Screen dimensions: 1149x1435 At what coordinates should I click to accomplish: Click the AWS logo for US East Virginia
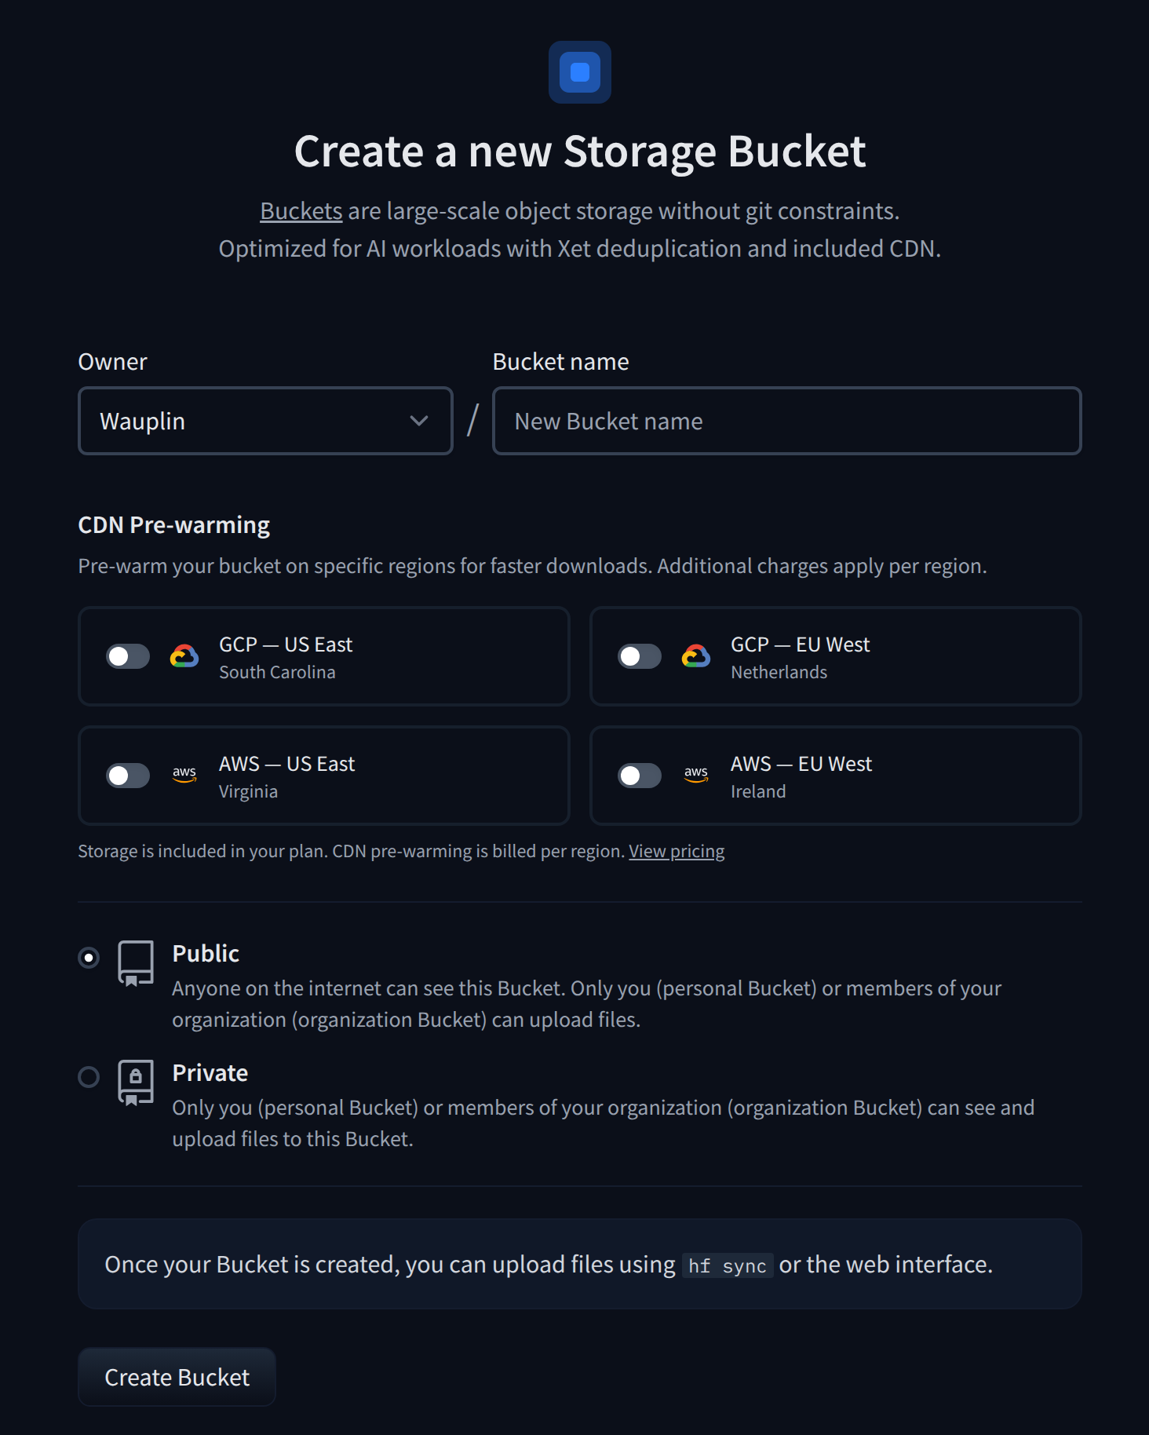click(x=184, y=775)
